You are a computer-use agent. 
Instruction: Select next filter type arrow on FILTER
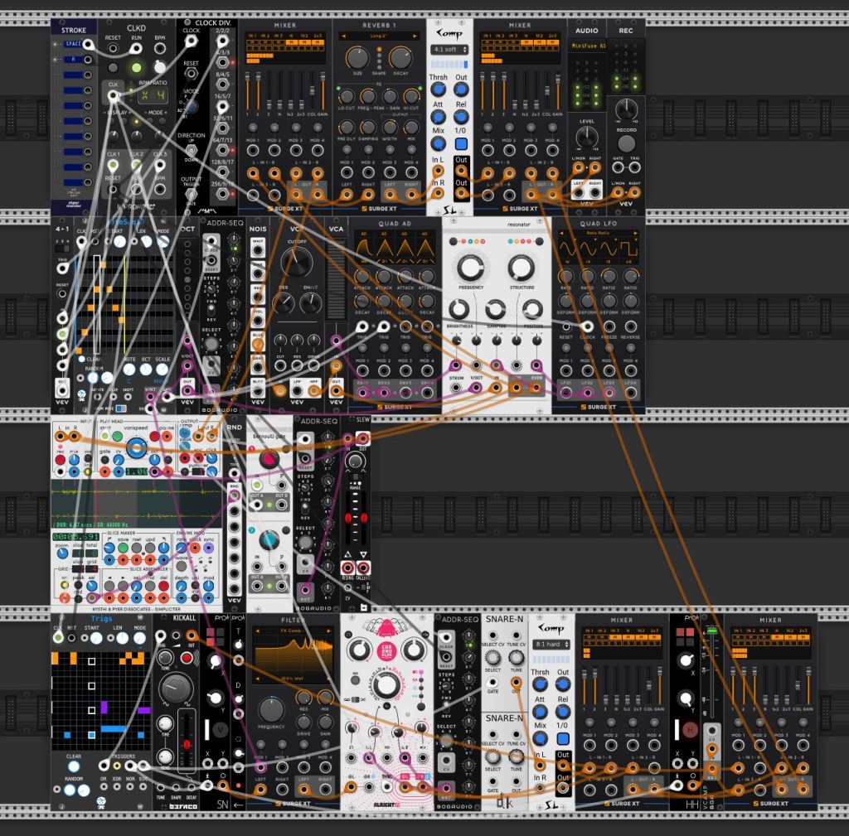click(x=328, y=631)
